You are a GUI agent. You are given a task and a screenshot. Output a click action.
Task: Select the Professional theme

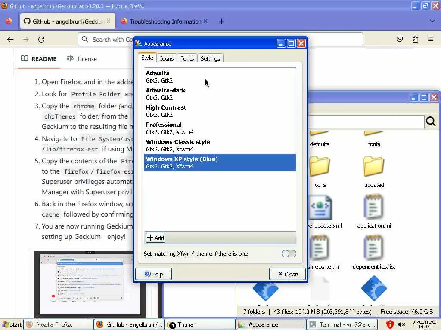tap(220, 128)
